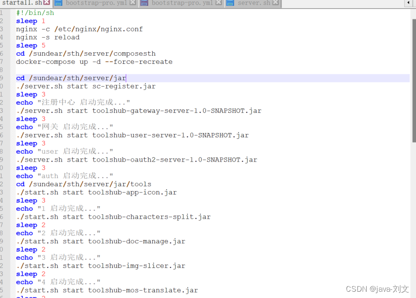416x298 pixels.
Task: Close the first bootstrap-pro.yml tab
Action: [x=133, y=3]
